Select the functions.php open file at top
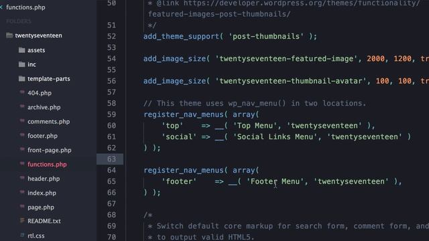Image resolution: width=429 pixels, height=241 pixels. (25, 7)
